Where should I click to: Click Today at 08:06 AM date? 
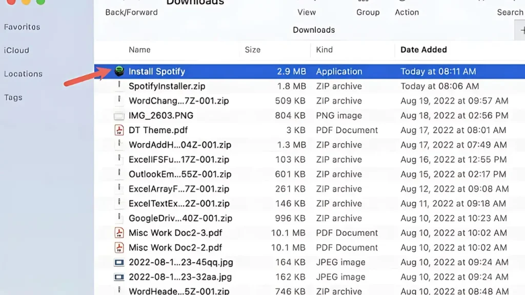[x=439, y=86]
